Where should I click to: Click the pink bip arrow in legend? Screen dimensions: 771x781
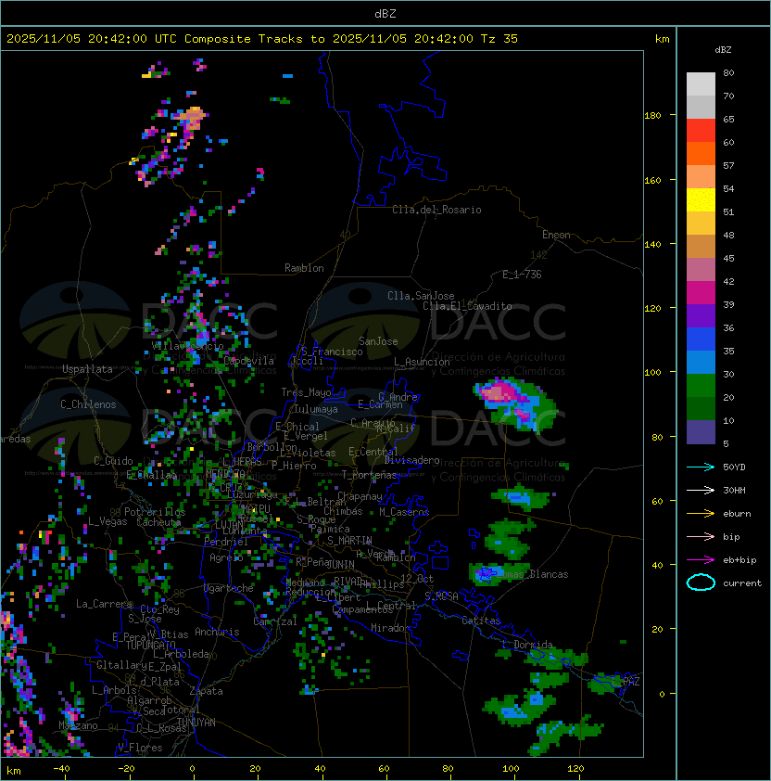[x=701, y=536]
